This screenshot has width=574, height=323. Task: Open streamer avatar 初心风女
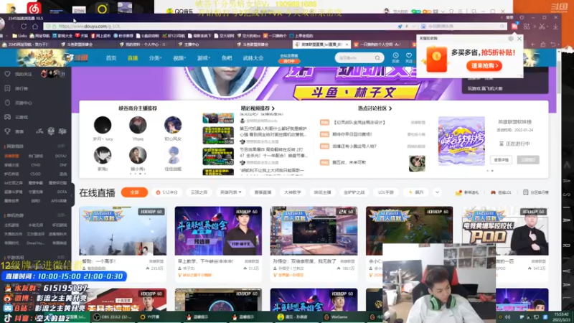(x=173, y=125)
